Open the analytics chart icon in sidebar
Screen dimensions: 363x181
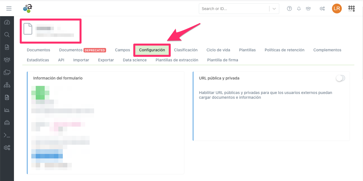[x=7, y=110]
